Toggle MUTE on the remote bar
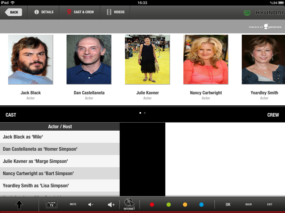The height and width of the screenshot is (213, 285). [73, 204]
